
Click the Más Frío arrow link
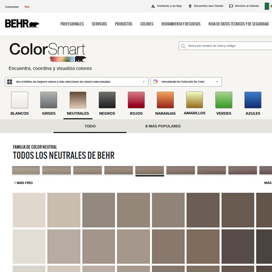tap(24, 183)
